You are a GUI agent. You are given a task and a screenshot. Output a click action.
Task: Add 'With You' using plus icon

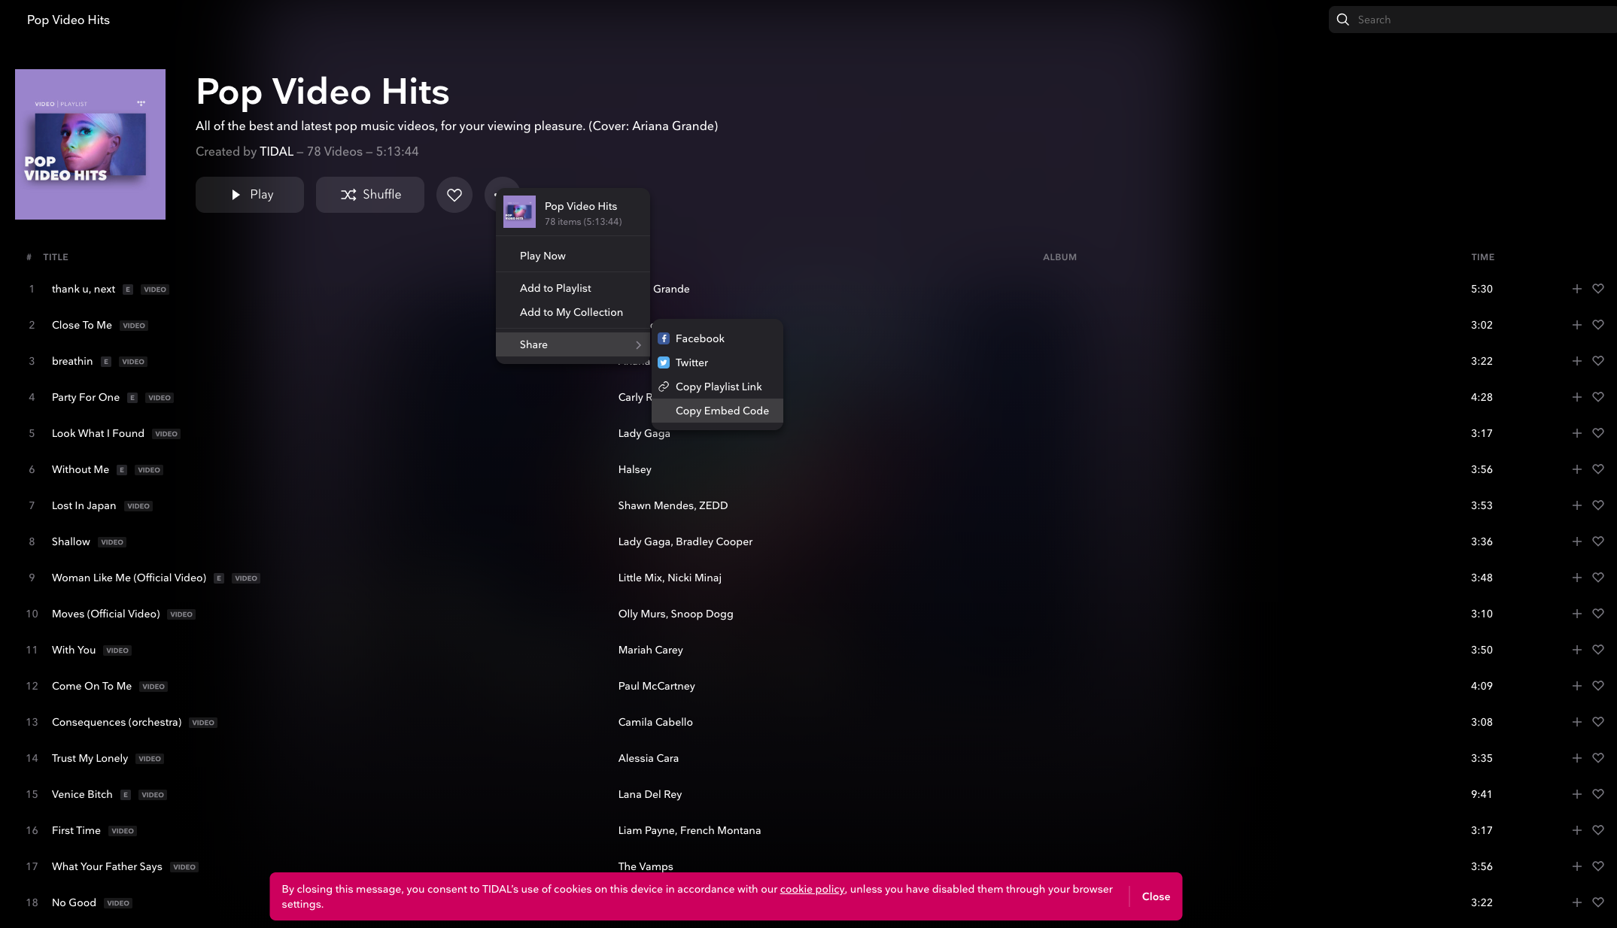1576,650
